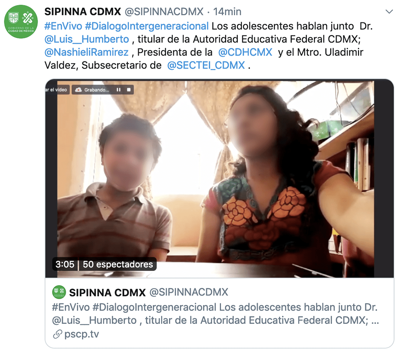Open the #DialogoIntergeneracional hashtag link
Image resolution: width=402 pixels, height=354 pixels.
pyautogui.click(x=147, y=26)
